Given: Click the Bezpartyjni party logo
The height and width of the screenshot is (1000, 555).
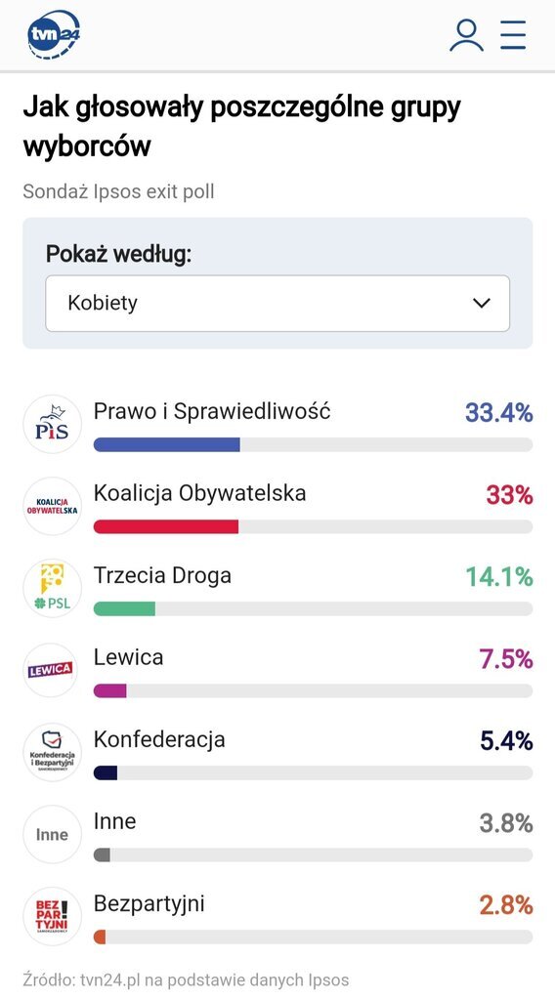Looking at the screenshot, I should 53,916.
